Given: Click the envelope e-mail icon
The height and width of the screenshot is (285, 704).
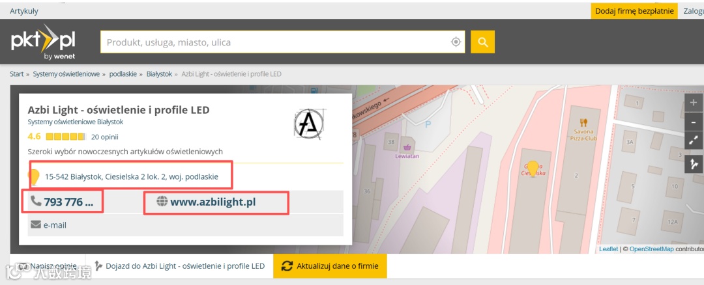Looking at the screenshot, I should [x=36, y=224].
